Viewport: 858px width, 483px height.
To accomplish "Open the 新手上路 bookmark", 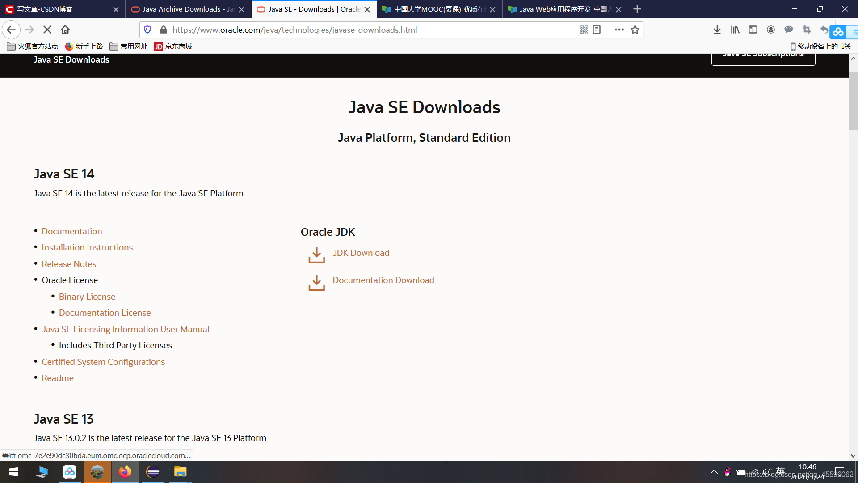I will 84,47.
